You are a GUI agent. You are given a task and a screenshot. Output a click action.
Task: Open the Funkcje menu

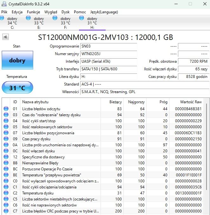[x=34, y=12]
